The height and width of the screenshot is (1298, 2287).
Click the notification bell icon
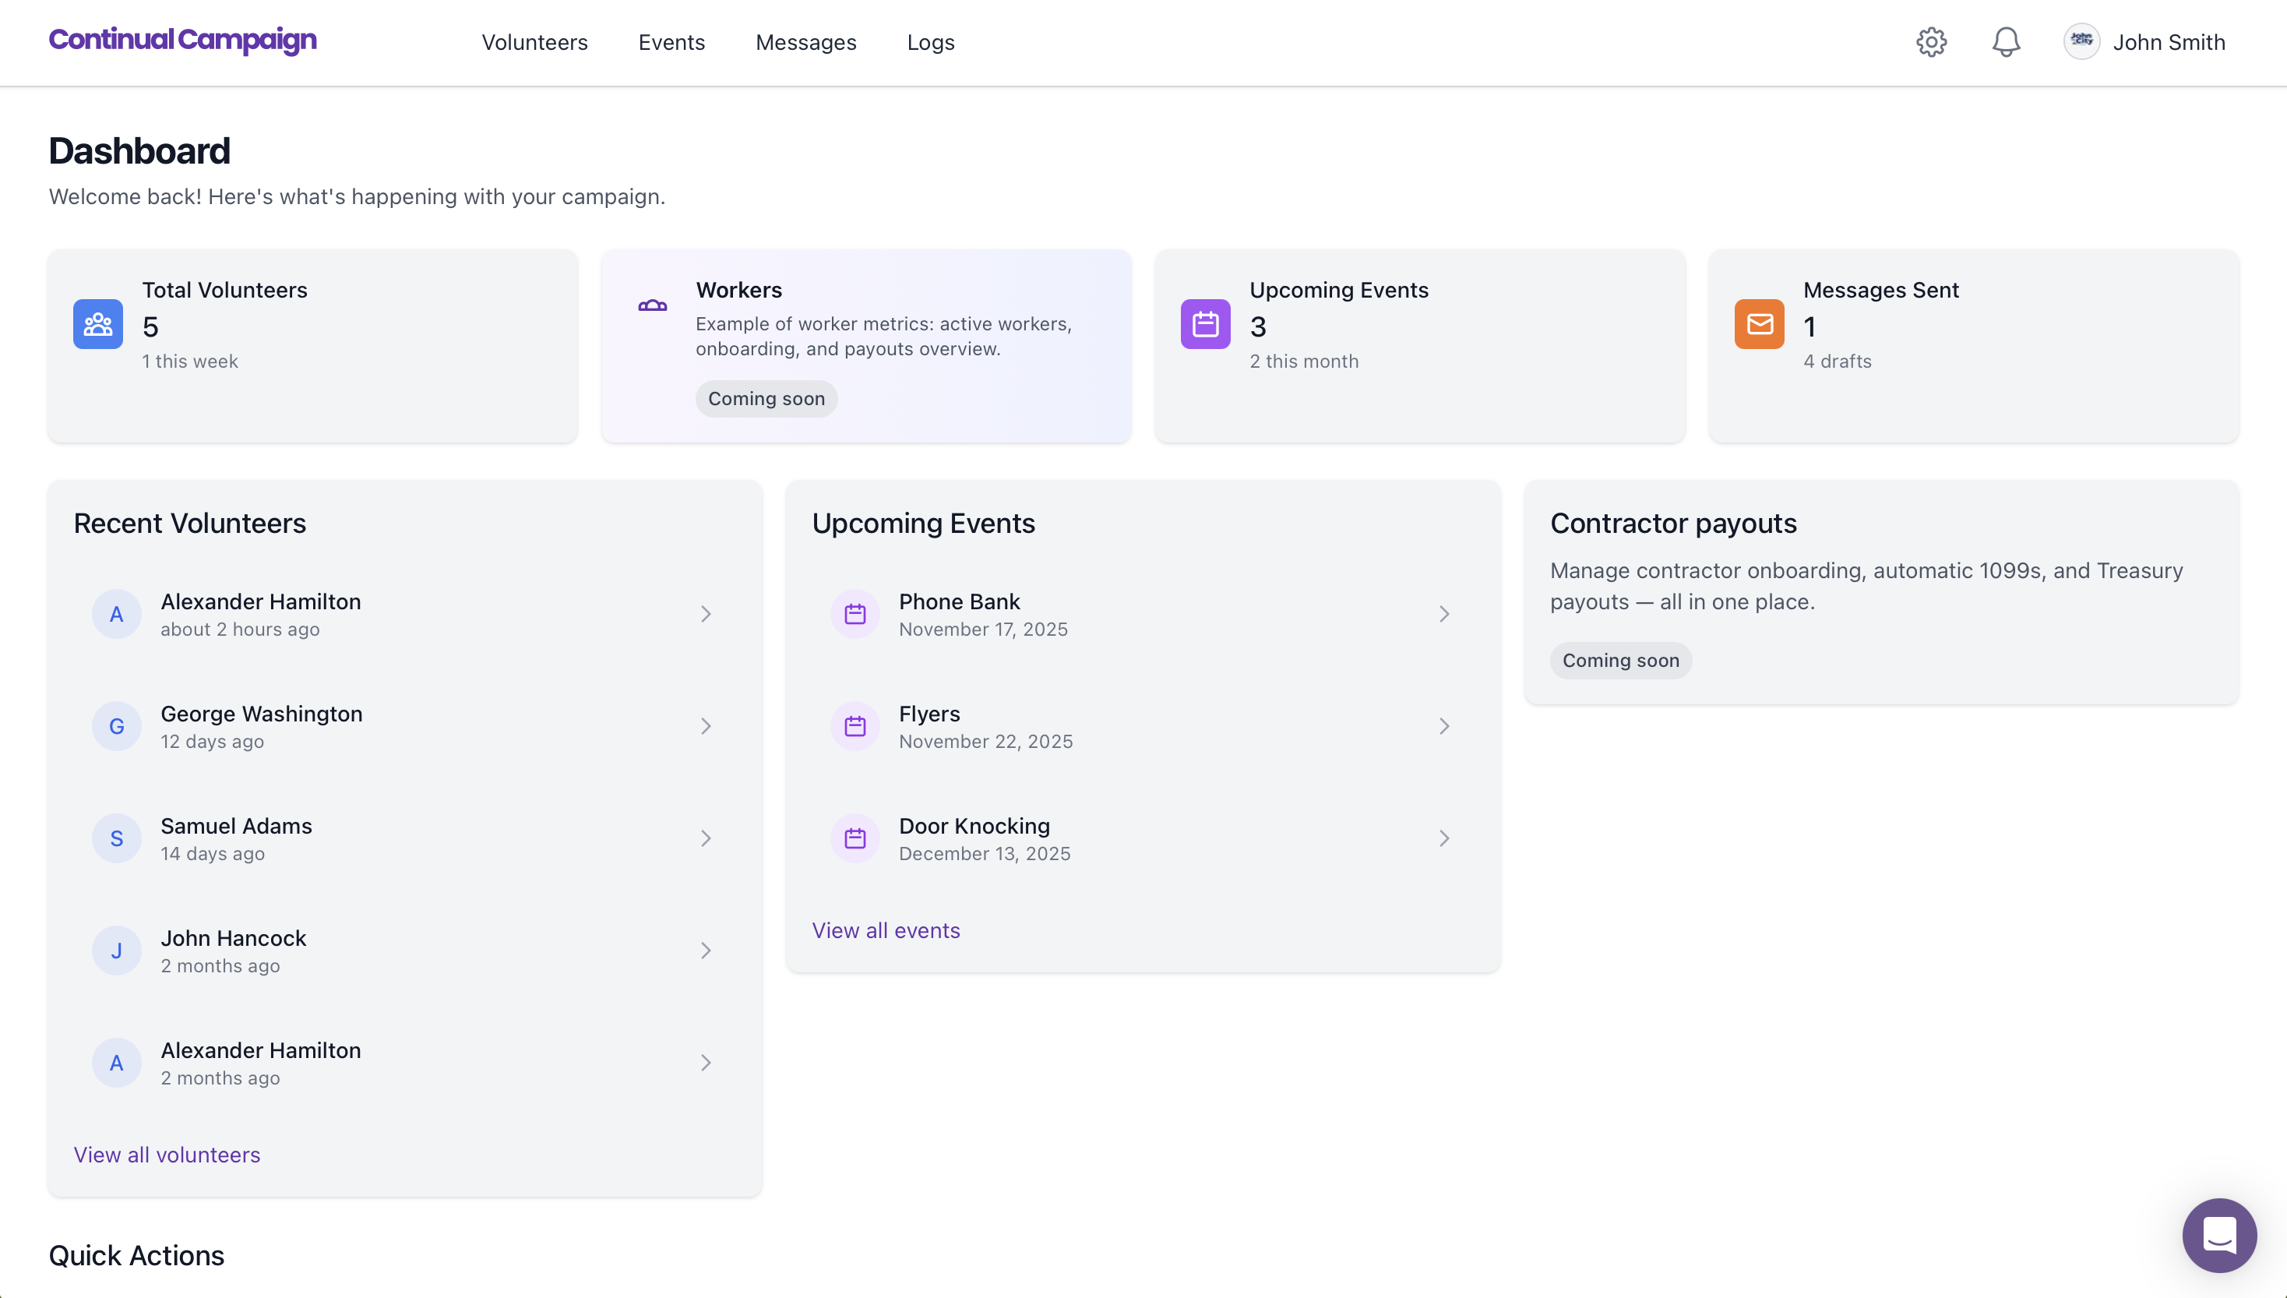coord(2005,42)
